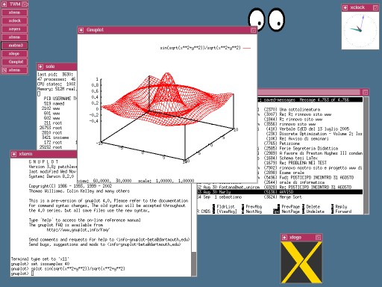Click the xclock title bar label
The width and height of the screenshot is (382, 287).
point(357,7)
